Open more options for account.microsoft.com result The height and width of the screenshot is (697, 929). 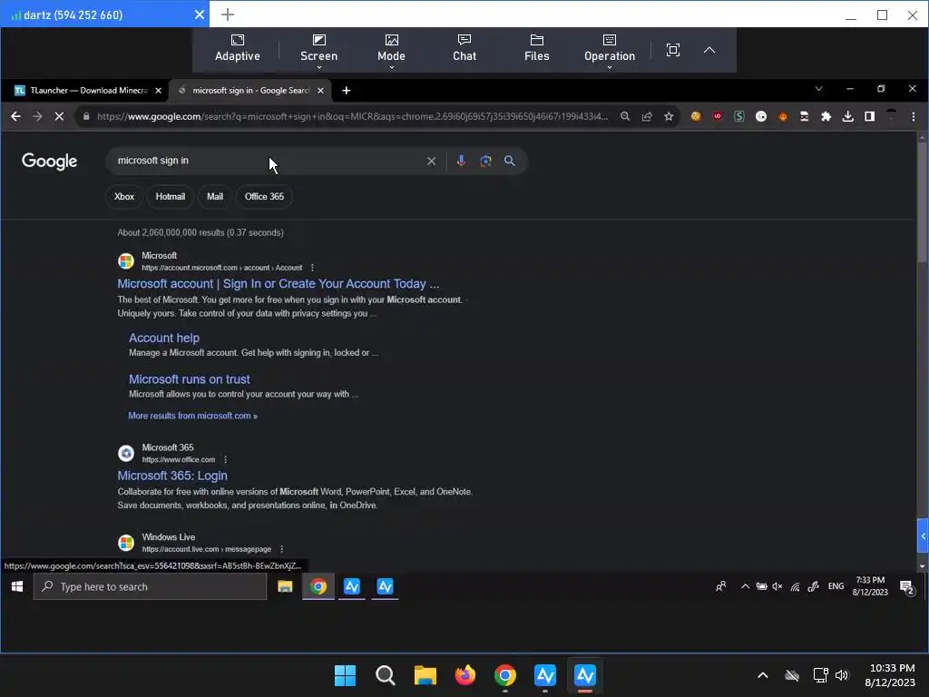(x=312, y=268)
